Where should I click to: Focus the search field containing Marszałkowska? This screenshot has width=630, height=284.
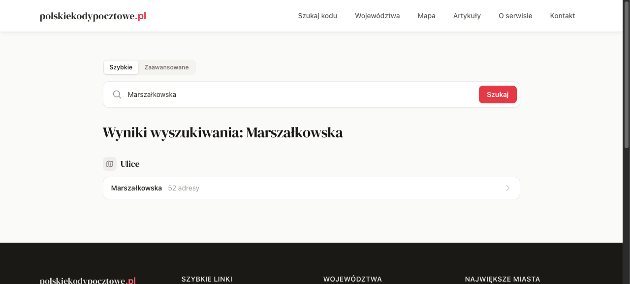point(300,95)
